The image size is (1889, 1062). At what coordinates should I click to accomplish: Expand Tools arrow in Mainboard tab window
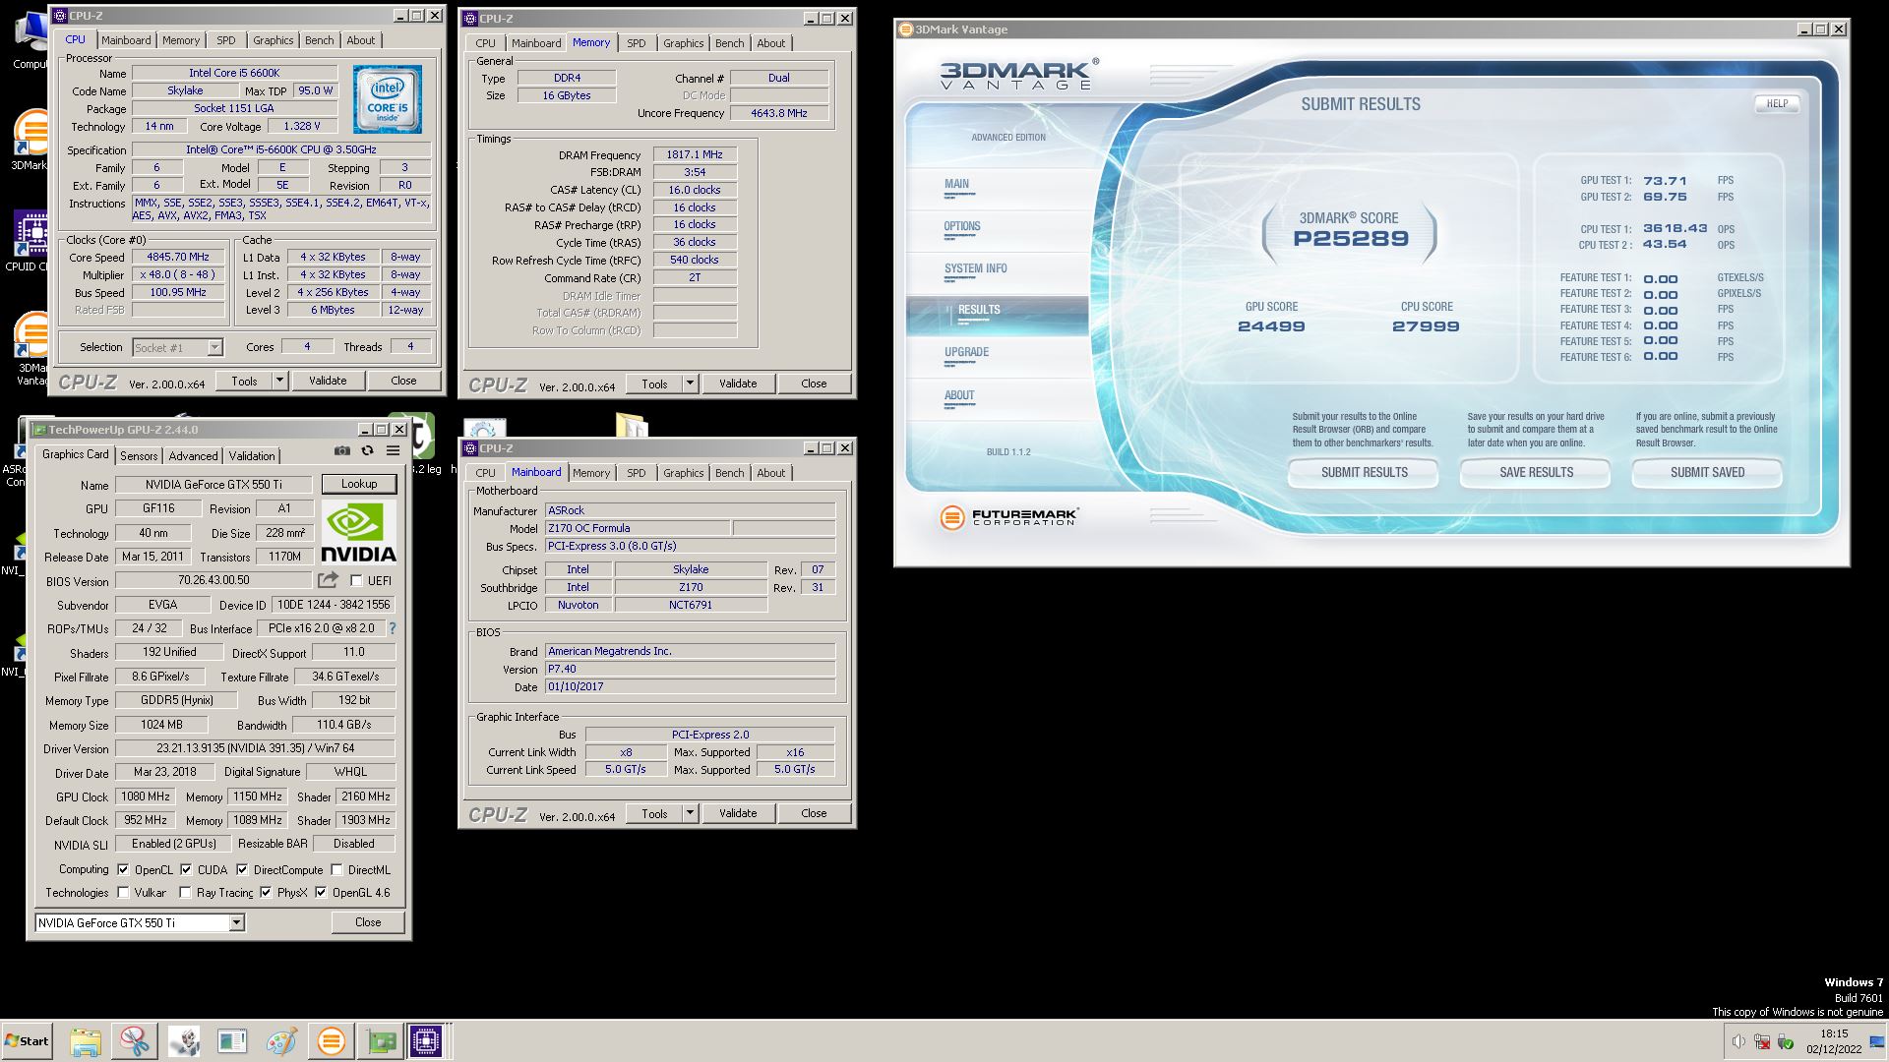[690, 813]
